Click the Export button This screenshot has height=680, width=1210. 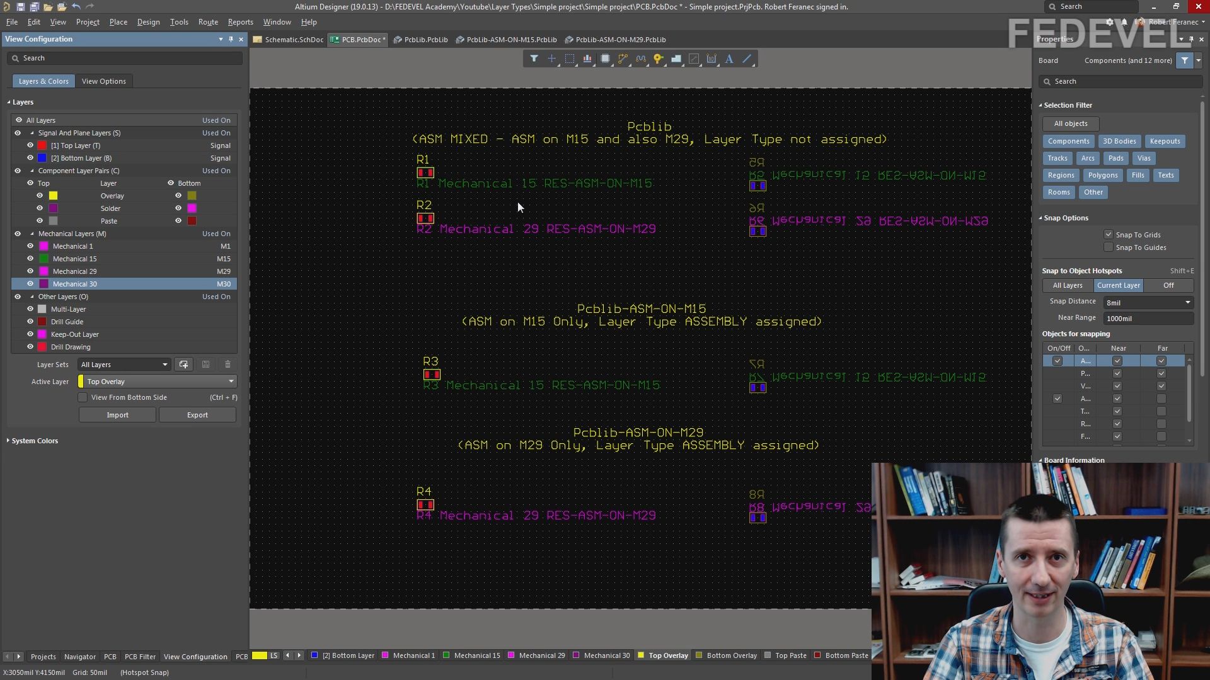pyautogui.click(x=197, y=415)
